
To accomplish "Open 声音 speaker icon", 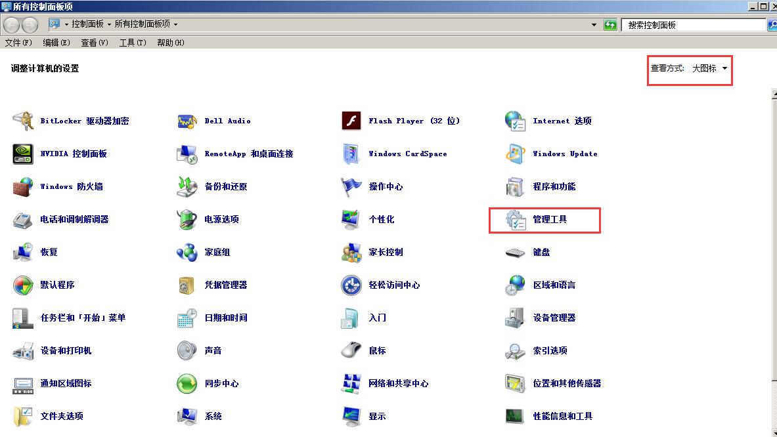I will click(x=187, y=350).
